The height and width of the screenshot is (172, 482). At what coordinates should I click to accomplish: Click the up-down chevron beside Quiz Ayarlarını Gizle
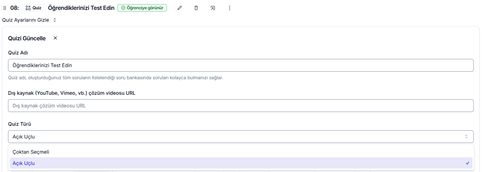(x=55, y=20)
